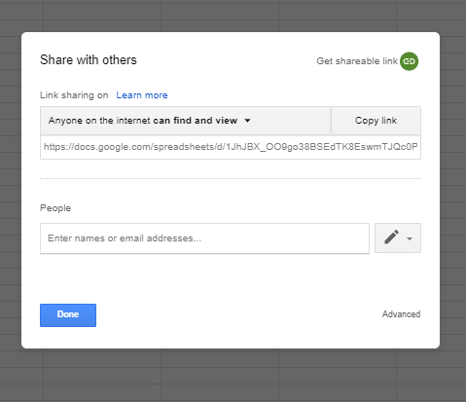Click dimmed spreadsheet strip left of dialog
The height and width of the screenshot is (402, 466).
(x=11, y=190)
